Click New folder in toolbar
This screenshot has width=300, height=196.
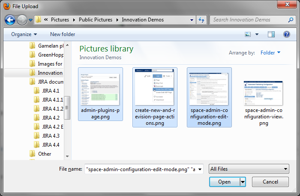tap(63, 34)
